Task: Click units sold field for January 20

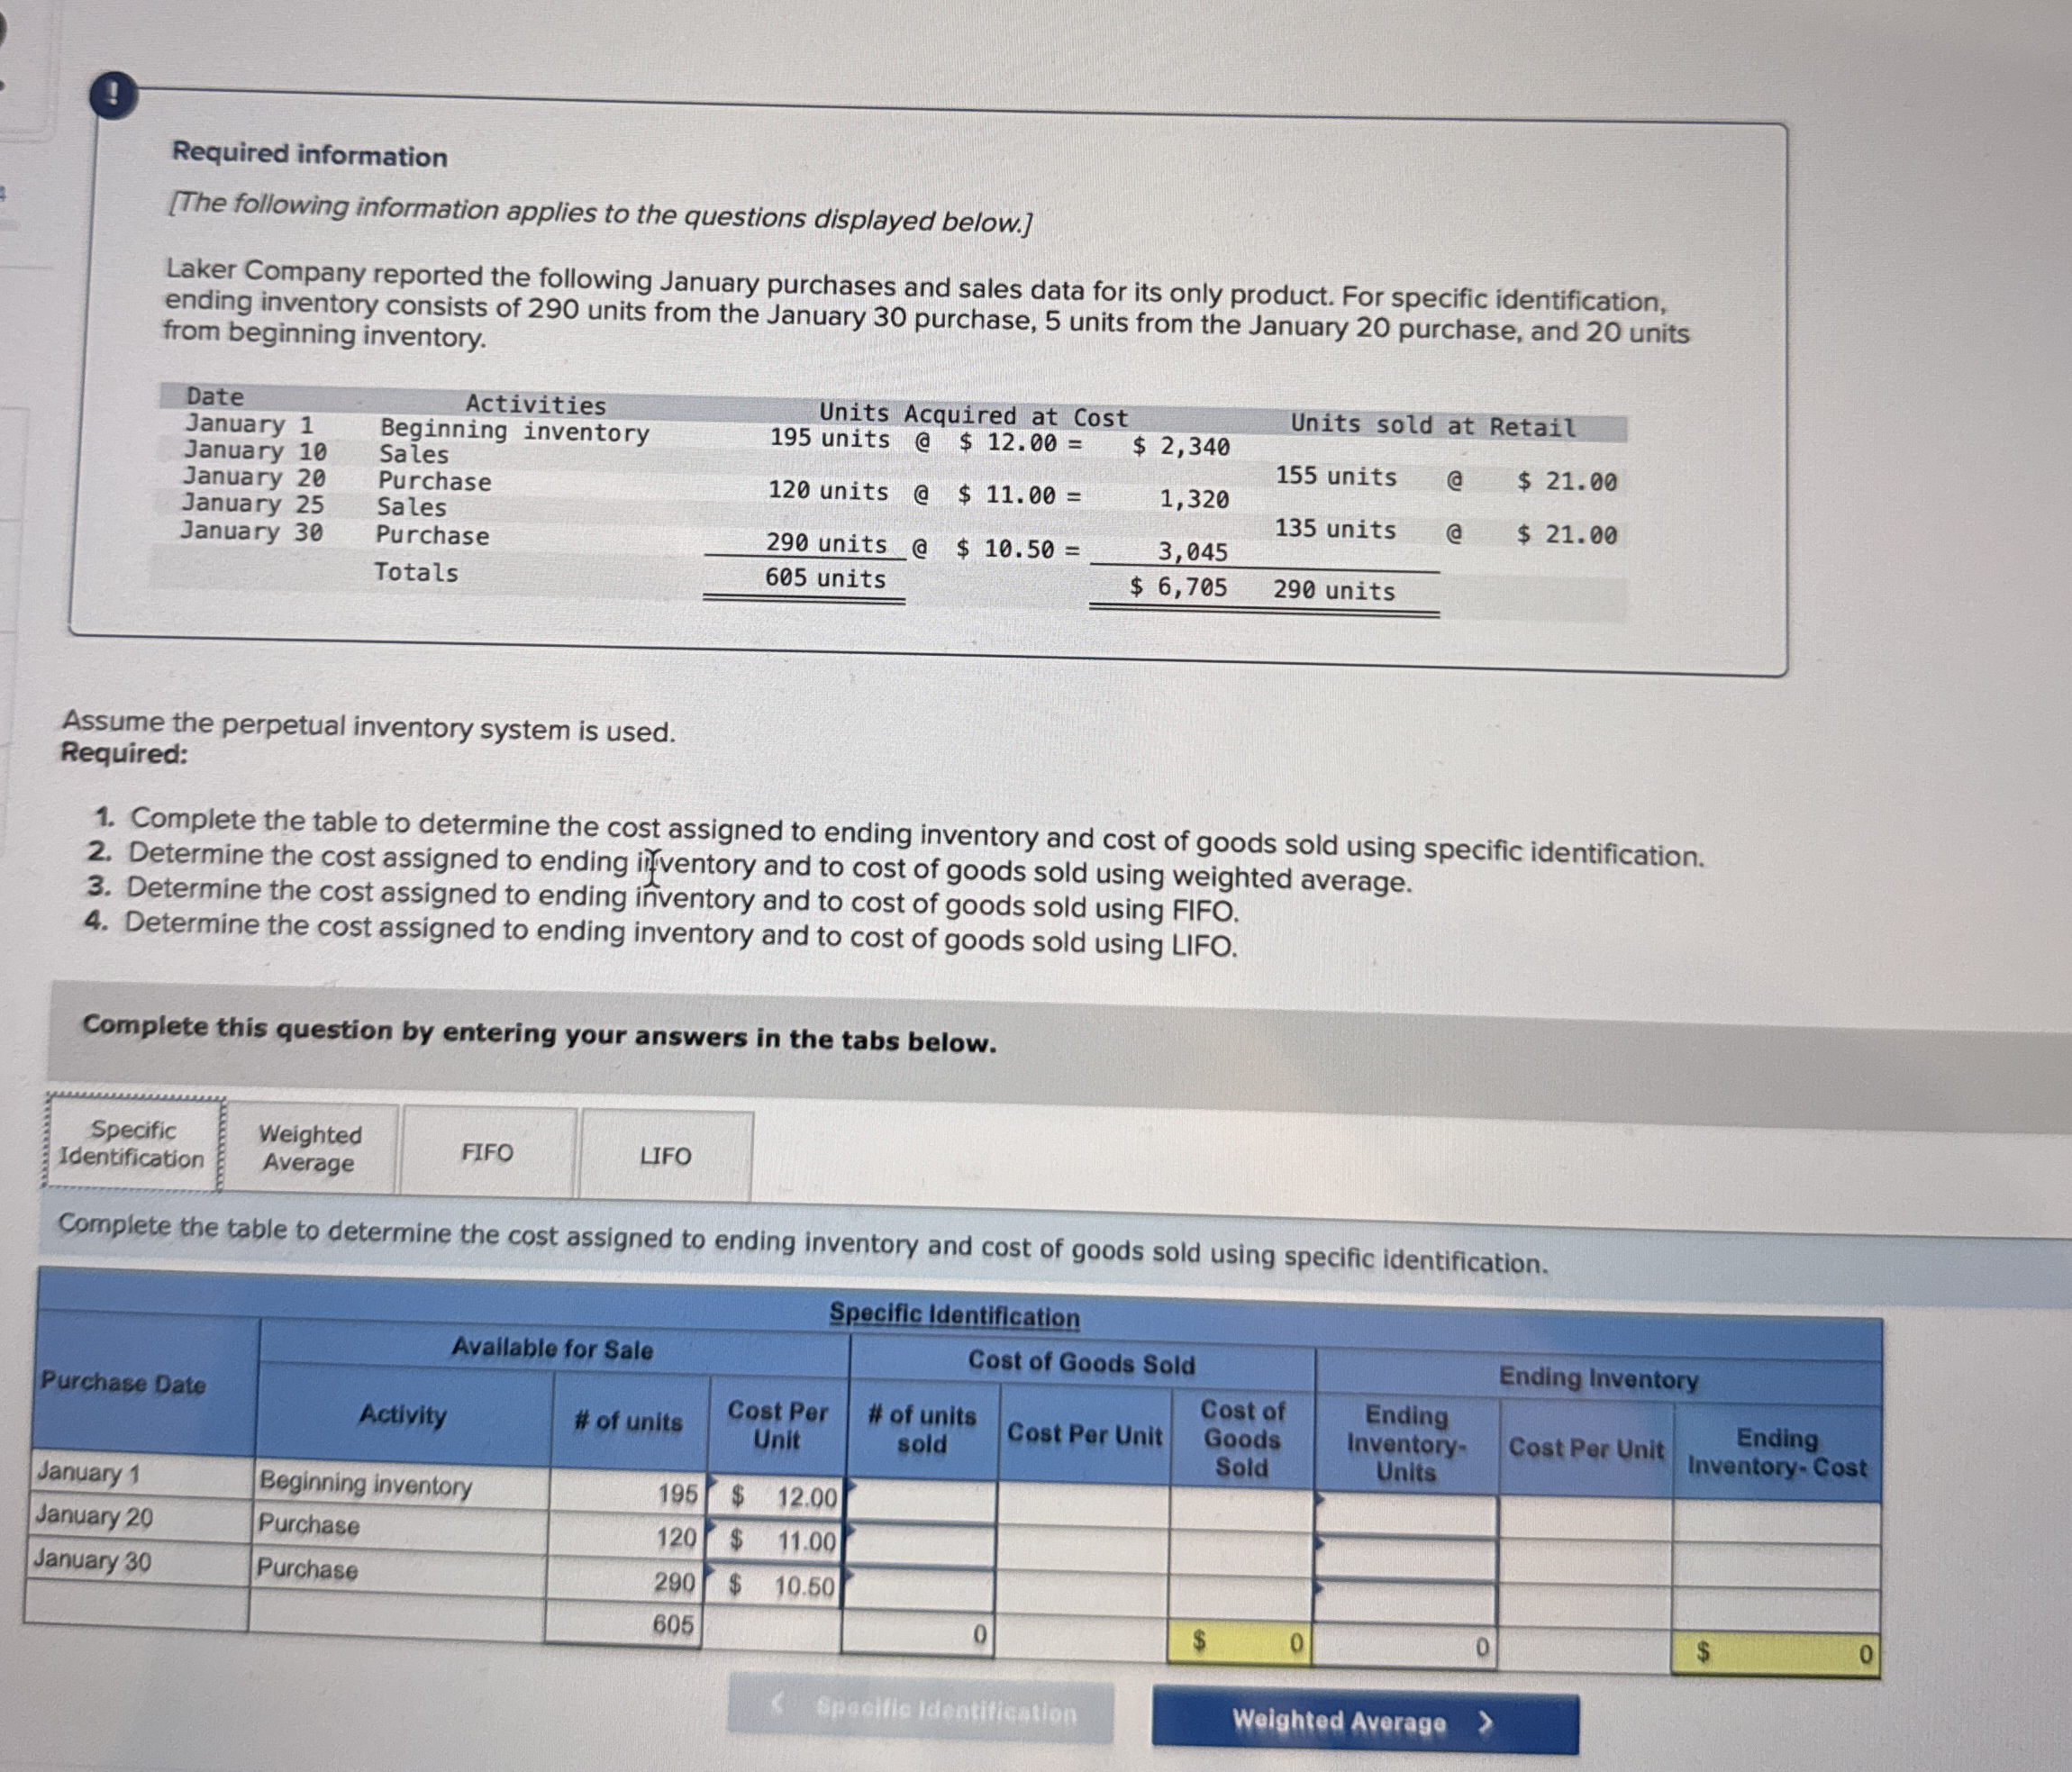Action: pyautogui.click(x=921, y=1545)
